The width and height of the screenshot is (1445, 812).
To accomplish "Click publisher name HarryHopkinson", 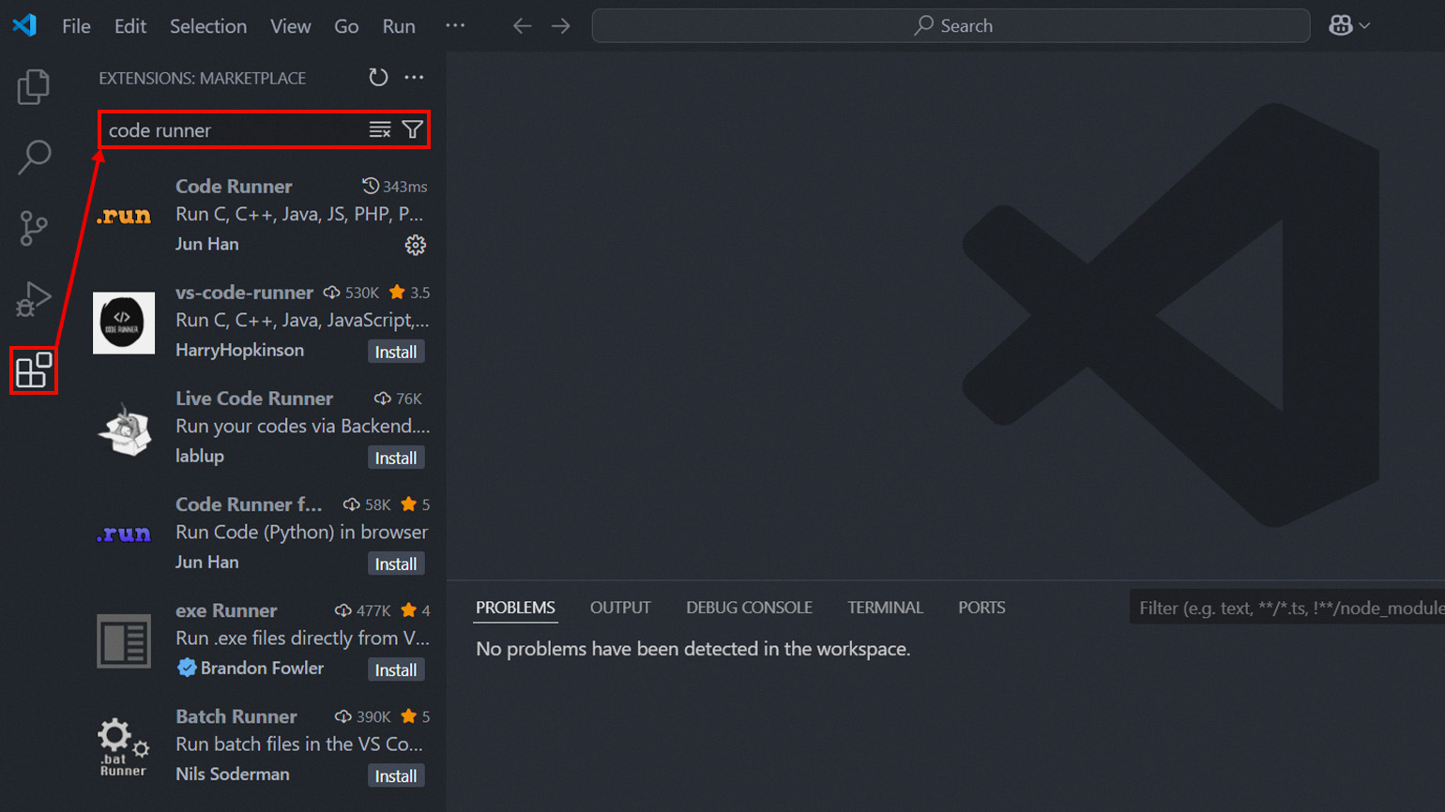I will 239,351.
